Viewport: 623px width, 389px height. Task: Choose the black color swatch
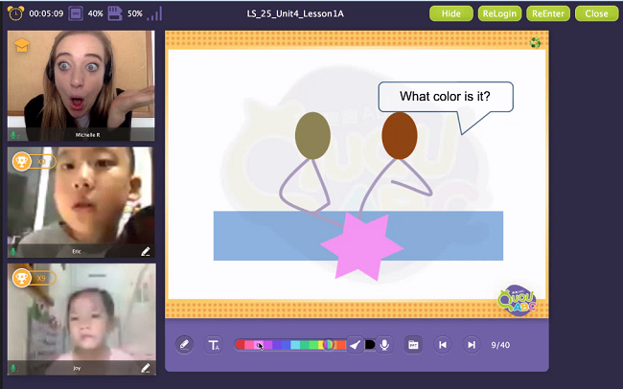click(370, 345)
